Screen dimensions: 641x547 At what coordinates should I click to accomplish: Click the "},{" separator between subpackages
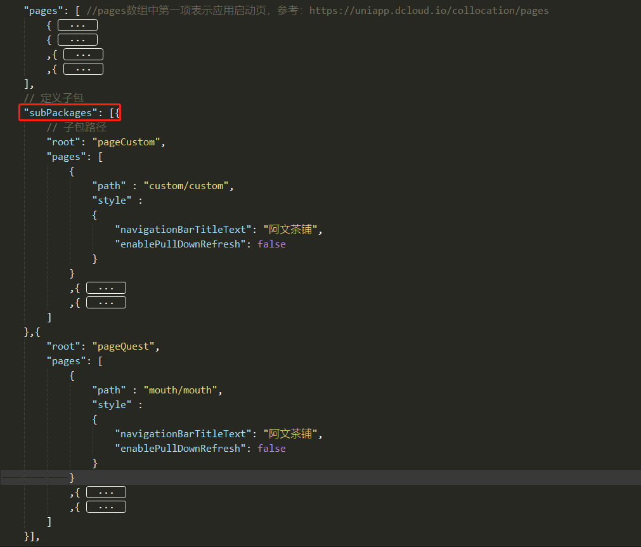[x=32, y=333]
